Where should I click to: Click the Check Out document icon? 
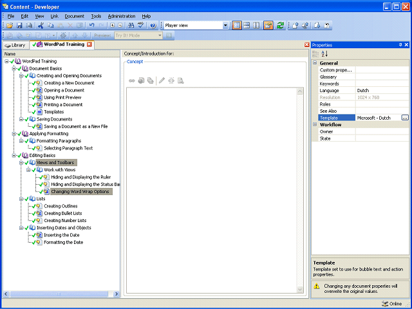click(x=317, y=26)
